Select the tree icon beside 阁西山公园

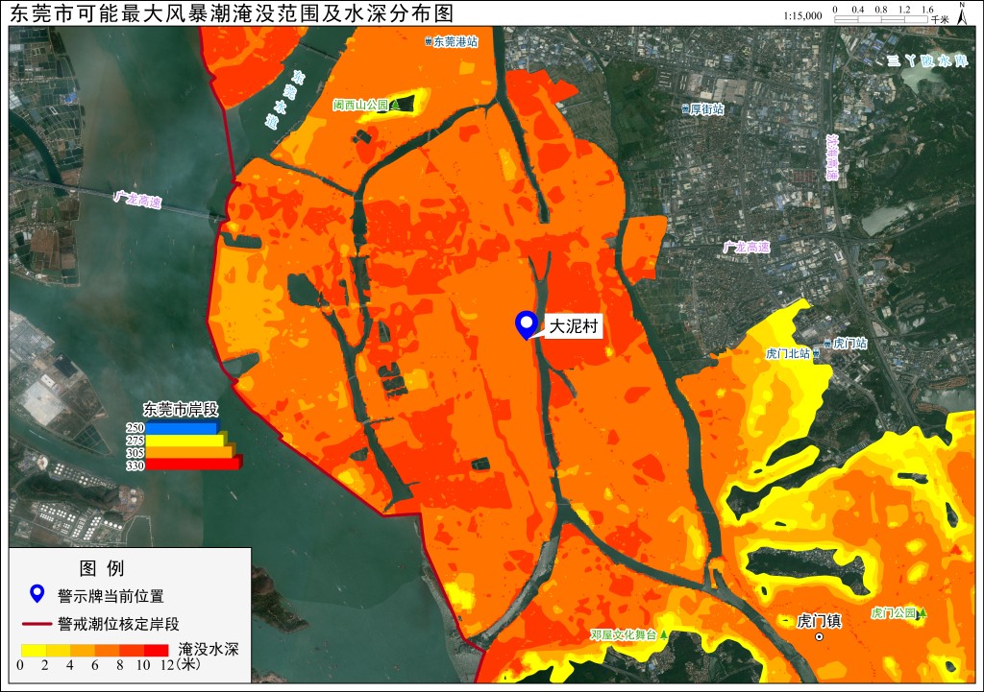[x=395, y=105]
